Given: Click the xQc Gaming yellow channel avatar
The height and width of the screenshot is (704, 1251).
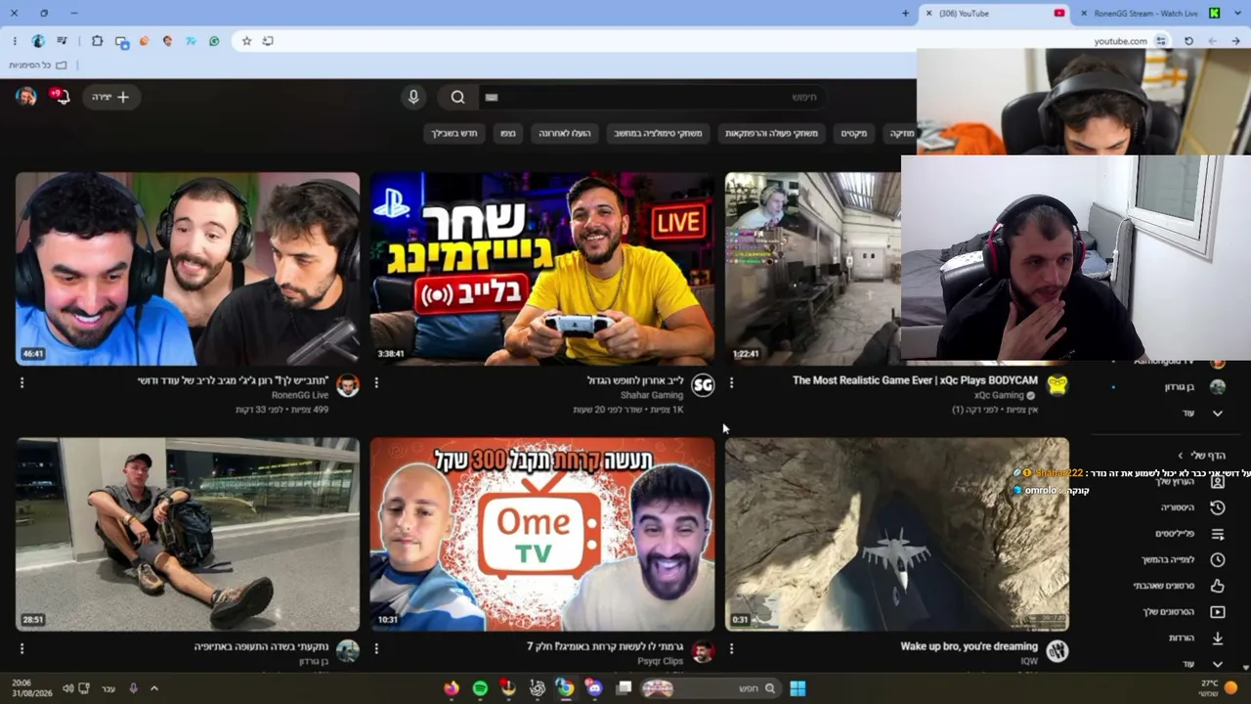Looking at the screenshot, I should point(1057,385).
